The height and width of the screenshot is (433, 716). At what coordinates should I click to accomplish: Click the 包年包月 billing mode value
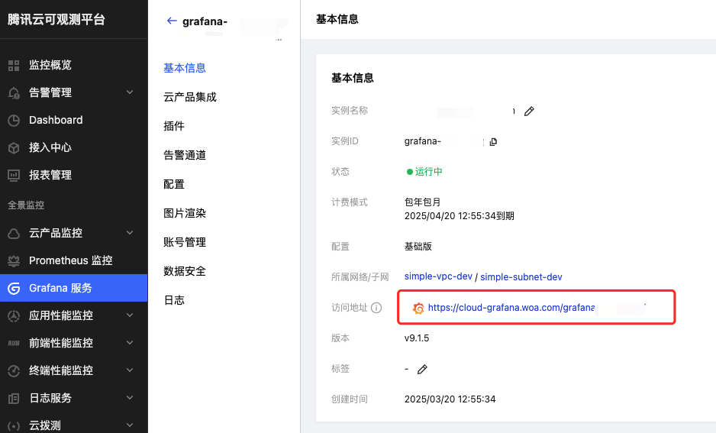422,202
